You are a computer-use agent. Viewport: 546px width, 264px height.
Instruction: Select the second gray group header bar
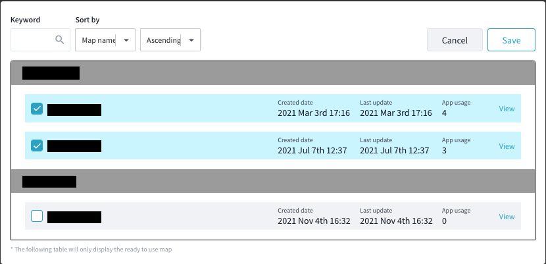click(273, 181)
